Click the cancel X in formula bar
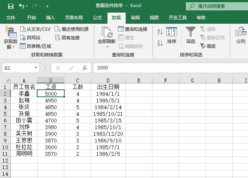Screen dimensions: 248x178 [58, 68]
